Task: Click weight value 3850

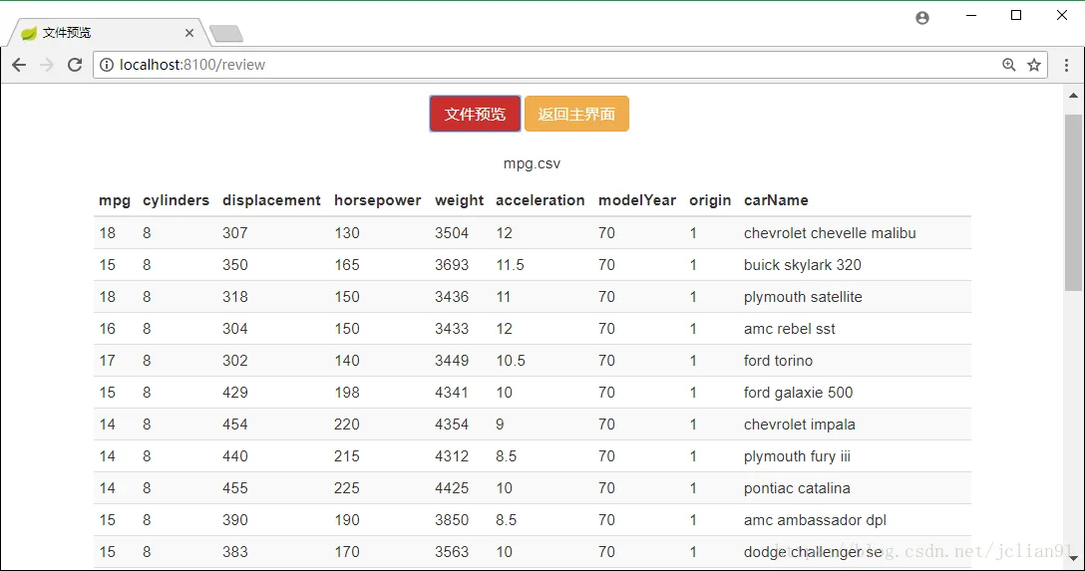Action: 452,519
